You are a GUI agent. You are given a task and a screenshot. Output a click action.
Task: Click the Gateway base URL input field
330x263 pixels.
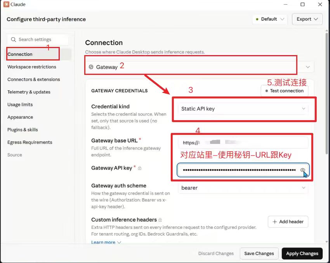pyautogui.click(x=243, y=142)
